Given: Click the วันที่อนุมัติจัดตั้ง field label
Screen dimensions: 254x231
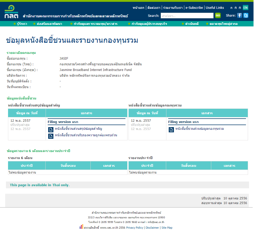Looking at the screenshot, I should pos(19,81).
